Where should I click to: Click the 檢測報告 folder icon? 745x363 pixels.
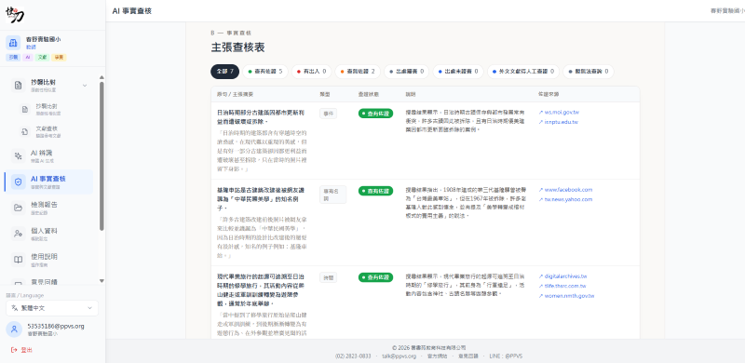tap(18, 208)
